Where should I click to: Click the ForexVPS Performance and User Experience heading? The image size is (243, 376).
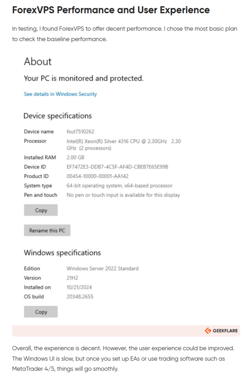click(111, 10)
